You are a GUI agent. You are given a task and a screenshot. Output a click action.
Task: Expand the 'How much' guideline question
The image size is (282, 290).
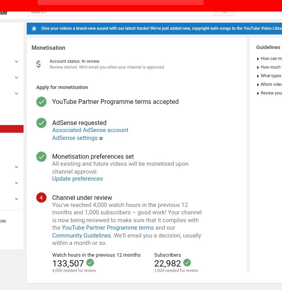click(x=270, y=67)
